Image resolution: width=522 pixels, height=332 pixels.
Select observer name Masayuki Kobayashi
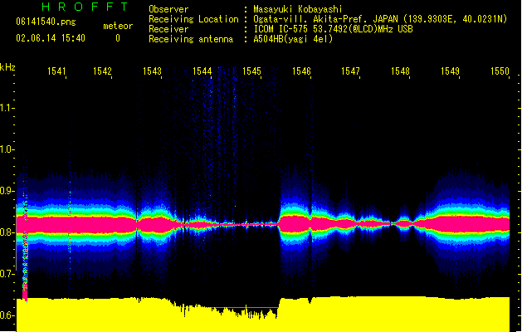point(298,9)
